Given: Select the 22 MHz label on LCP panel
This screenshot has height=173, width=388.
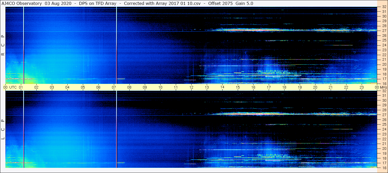Looking at the screenshot, I should [x=384, y=139].
